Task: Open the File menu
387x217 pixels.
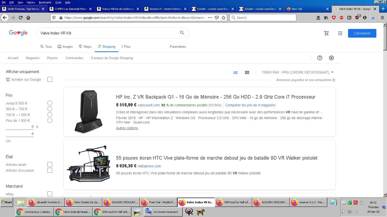Action: pyautogui.click(x=4, y=2)
